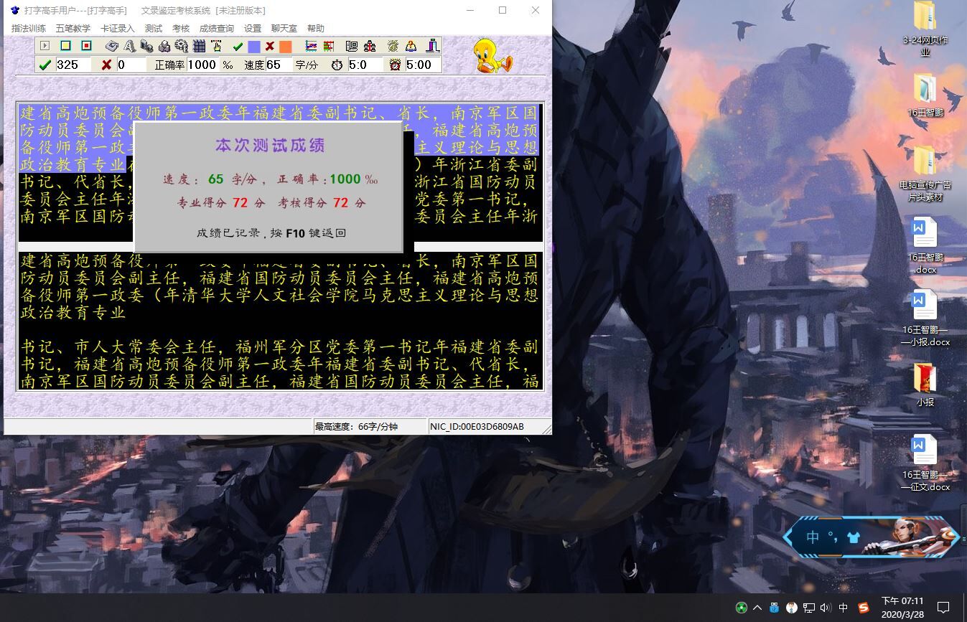Click the shirt skin icon on IME bar
This screenshot has width=967, height=622.
click(853, 537)
